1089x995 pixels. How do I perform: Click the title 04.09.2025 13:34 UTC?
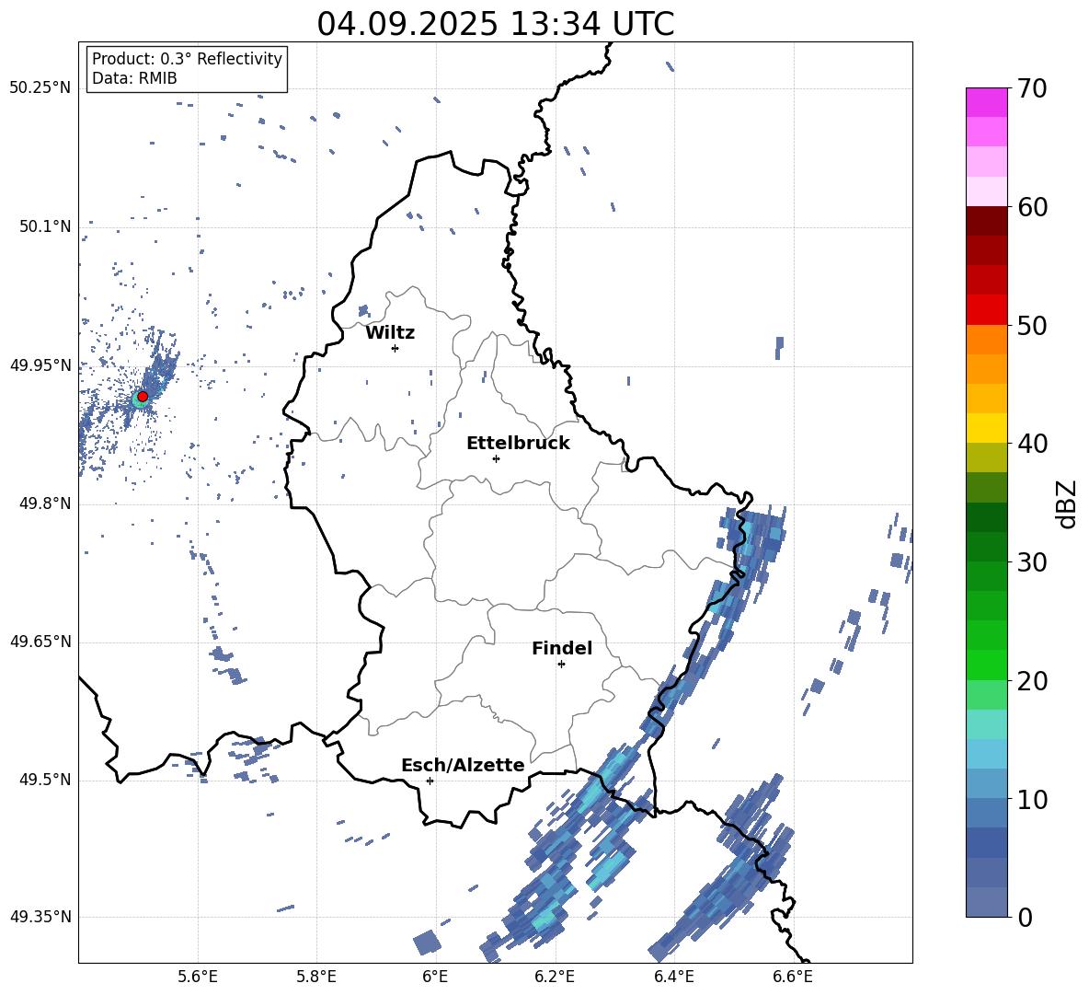496,24
